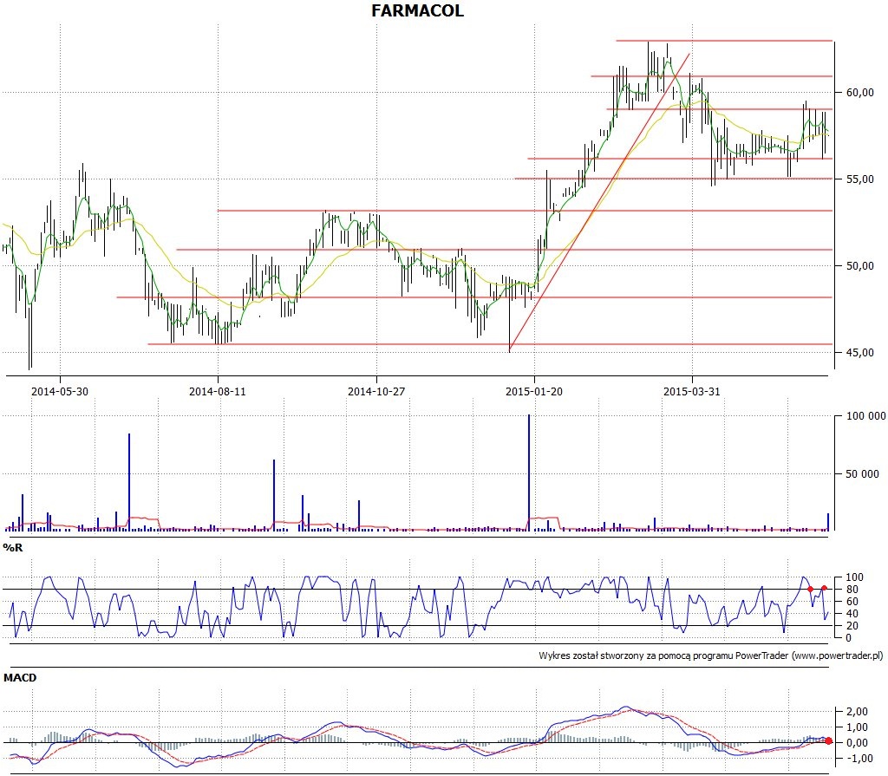Click the PowerTrader credit text

coord(711,655)
